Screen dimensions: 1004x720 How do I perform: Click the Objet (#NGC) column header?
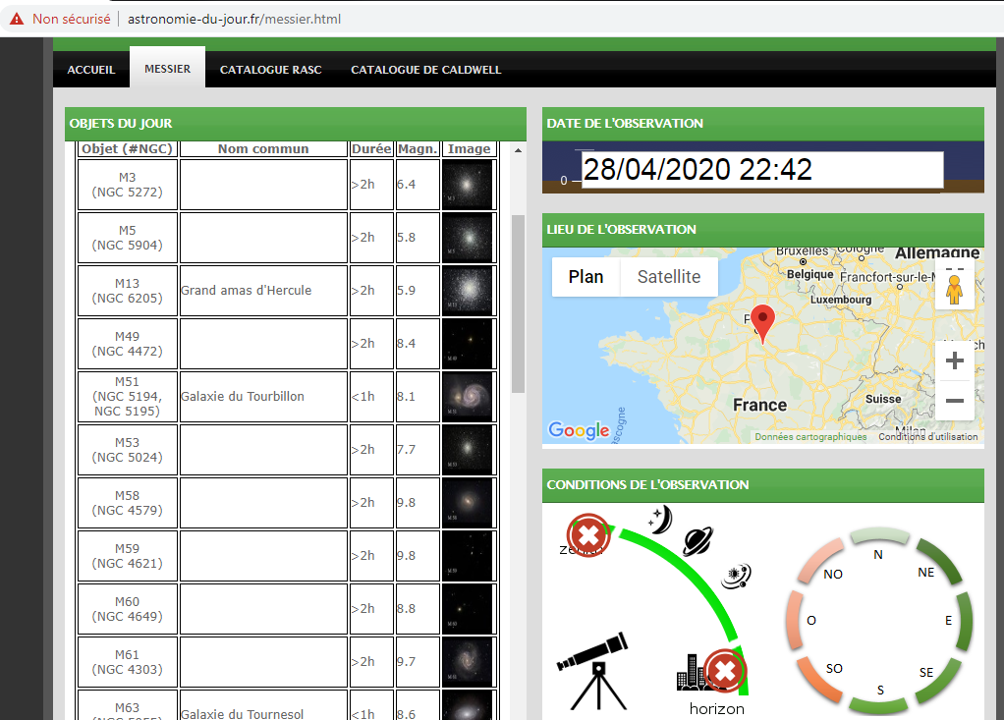(x=128, y=148)
